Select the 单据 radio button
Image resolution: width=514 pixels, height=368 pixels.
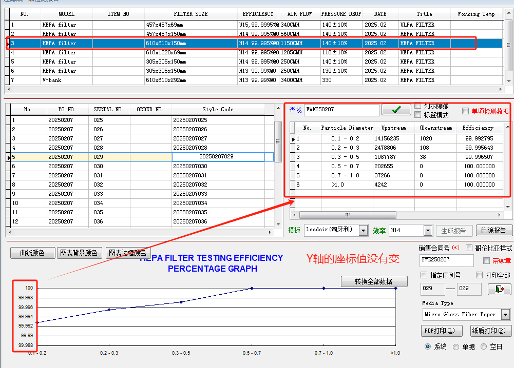[455, 347]
